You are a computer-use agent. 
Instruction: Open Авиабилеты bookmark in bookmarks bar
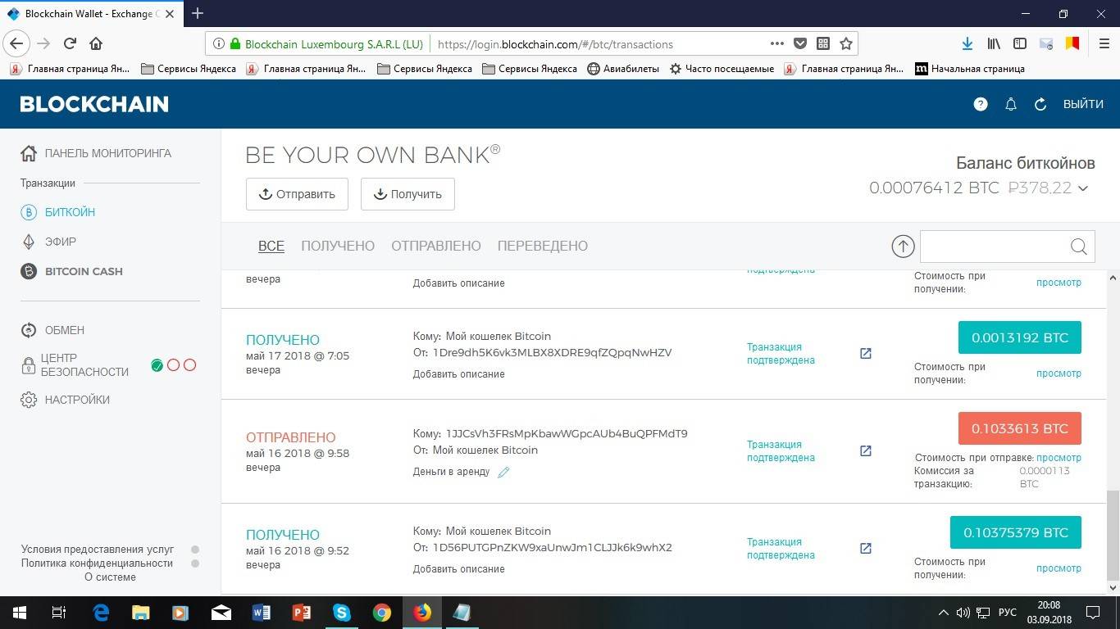coord(623,69)
